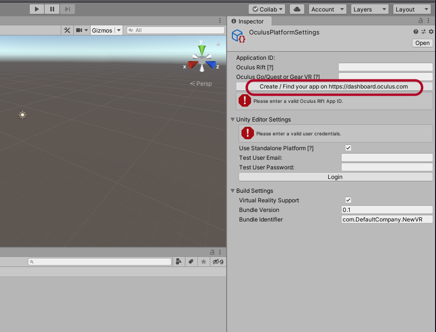Open the Layers dropdown
436x332 pixels.
369,9
